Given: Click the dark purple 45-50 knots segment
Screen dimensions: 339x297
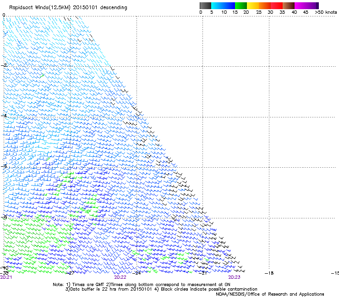Looking at the screenshot, I should point(312,5).
